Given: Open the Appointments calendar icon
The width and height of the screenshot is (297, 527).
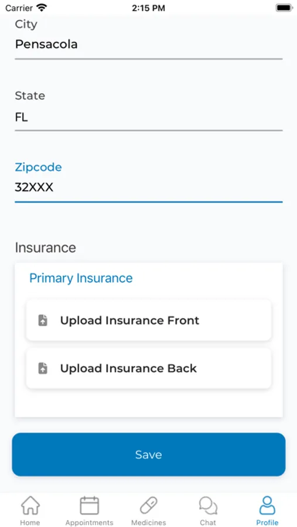Looking at the screenshot, I should pyautogui.click(x=89, y=505).
